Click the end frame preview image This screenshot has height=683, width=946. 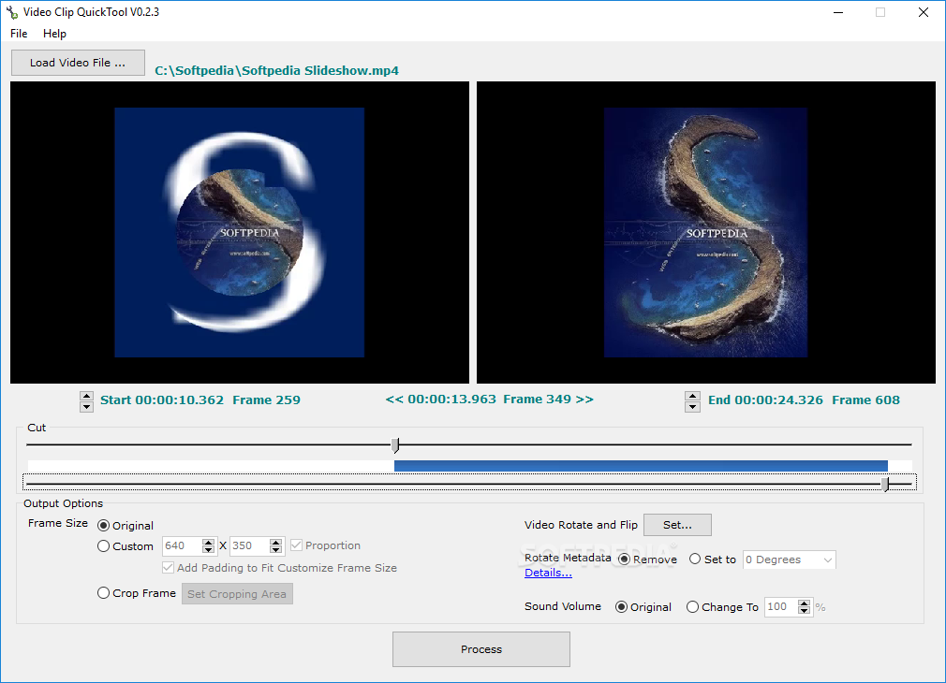[706, 232]
